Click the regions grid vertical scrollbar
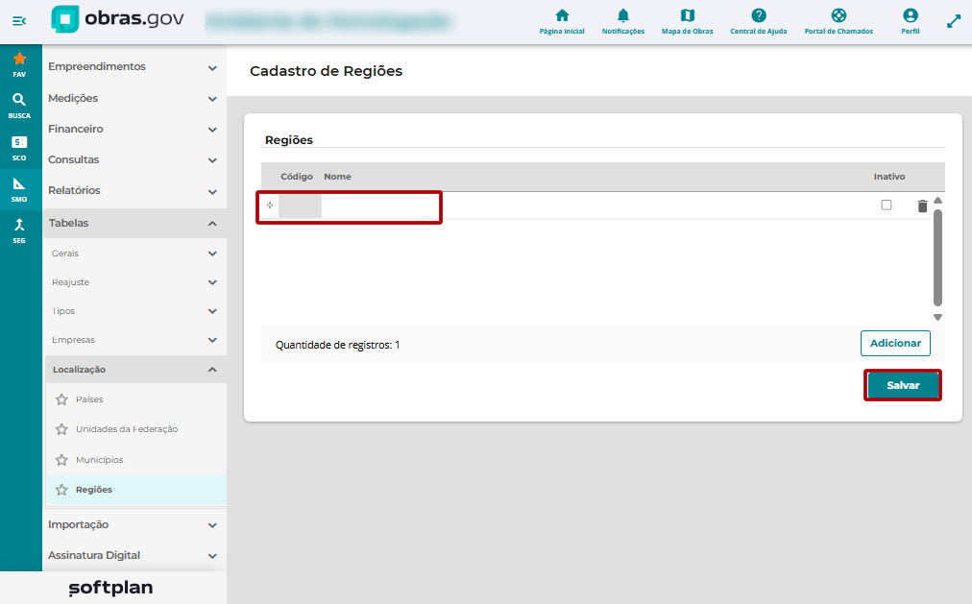 tap(938, 257)
